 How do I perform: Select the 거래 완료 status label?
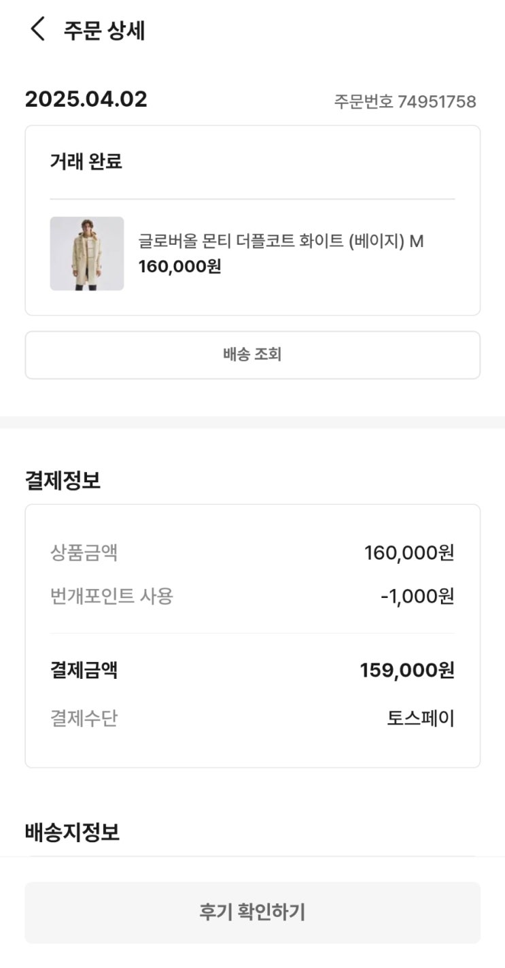[x=86, y=162]
